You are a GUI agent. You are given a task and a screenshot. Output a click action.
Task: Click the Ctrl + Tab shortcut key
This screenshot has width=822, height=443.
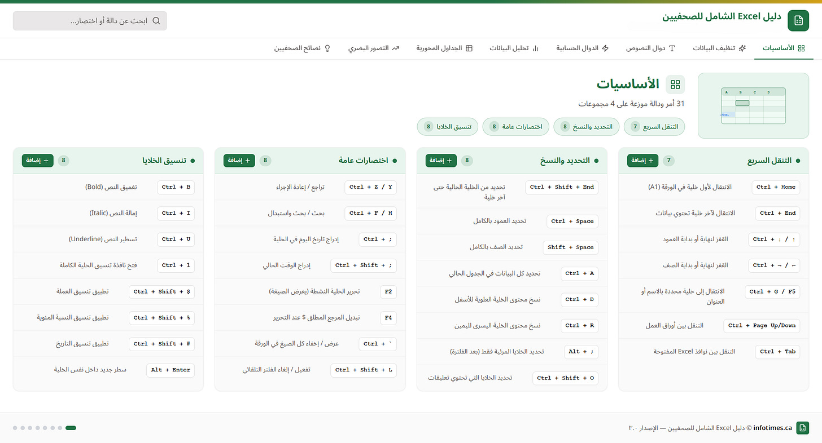click(778, 351)
